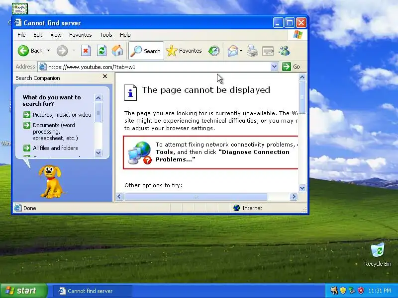The image size is (398, 298).
Task: Click the Mail envelope icon
Action: [x=232, y=51]
